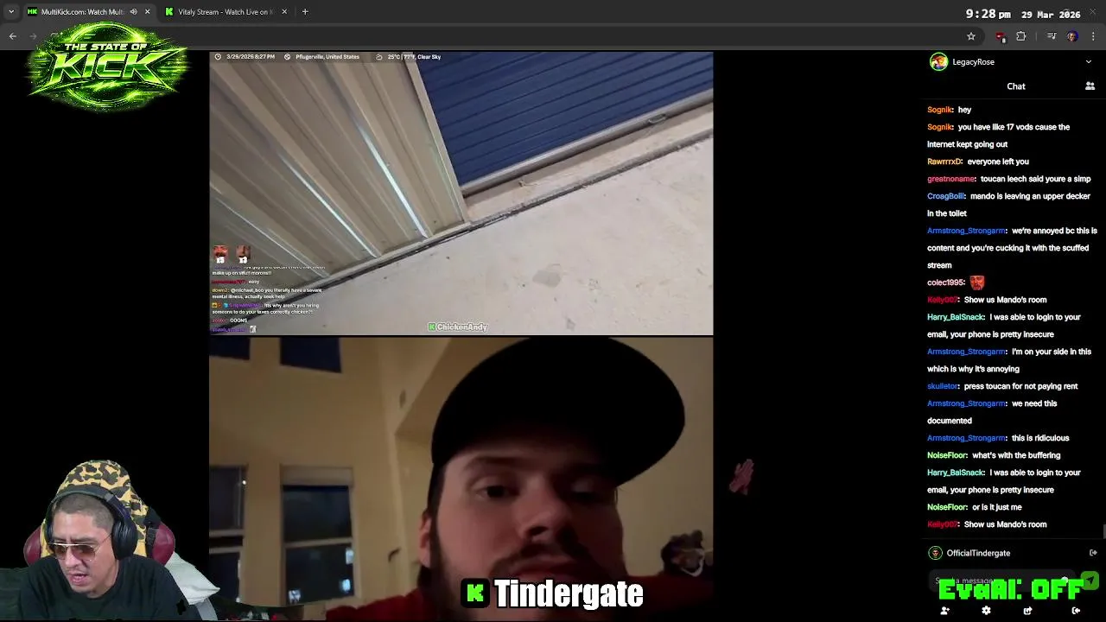This screenshot has height=622, width=1106.
Task: Send the chat message with green arrow
Action: point(1090,581)
